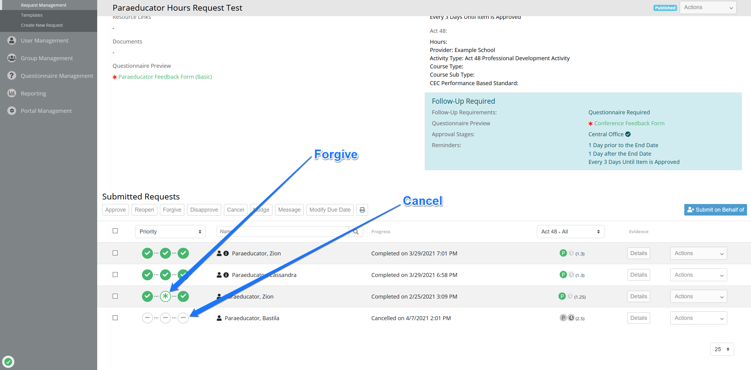
Task: Click Reporting chart icon in sidebar
Action: click(x=12, y=93)
